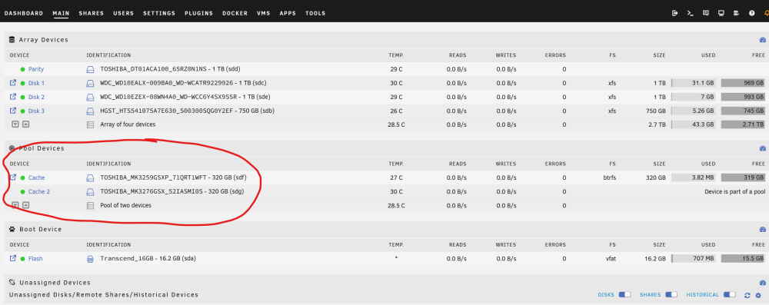Click the Transcend_16GB identification text
Image resolution: width=769 pixels, height=305 pixels.
click(149, 258)
